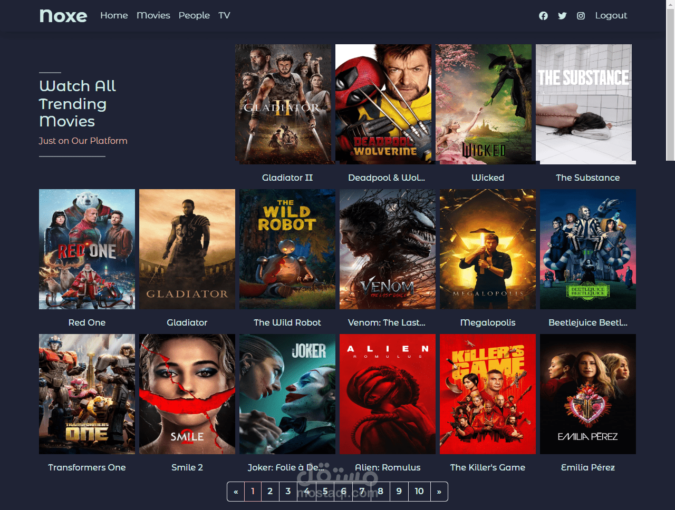Go to pagination page 6
The height and width of the screenshot is (510, 675).
pos(343,492)
